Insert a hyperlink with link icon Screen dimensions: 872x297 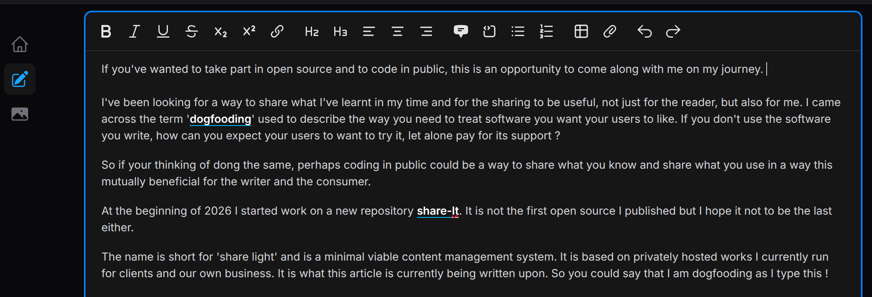tap(277, 31)
